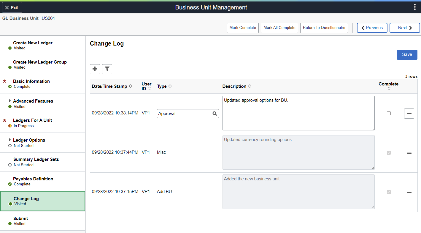Expand the Advanced Features section
The height and width of the screenshot is (233, 421).
pyautogui.click(x=10, y=101)
